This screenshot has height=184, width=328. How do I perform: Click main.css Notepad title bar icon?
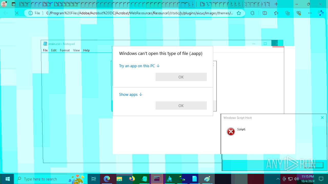point(45,44)
